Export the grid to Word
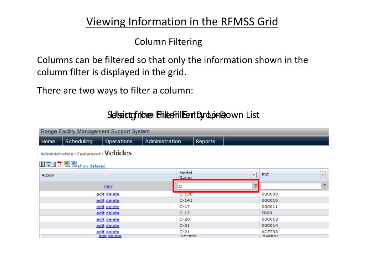The width and height of the screenshot is (365, 274). (74, 164)
